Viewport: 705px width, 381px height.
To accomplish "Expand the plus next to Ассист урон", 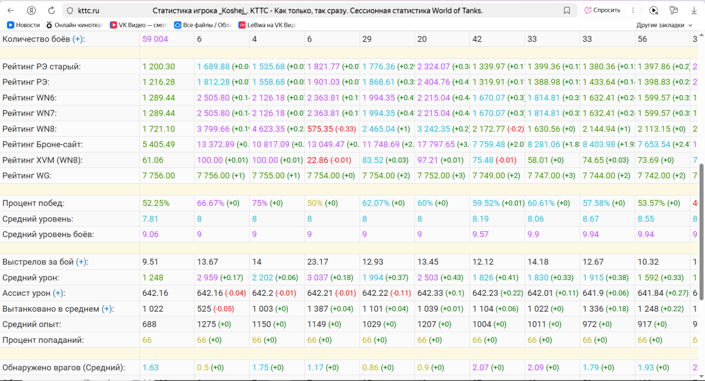I will [58, 293].
